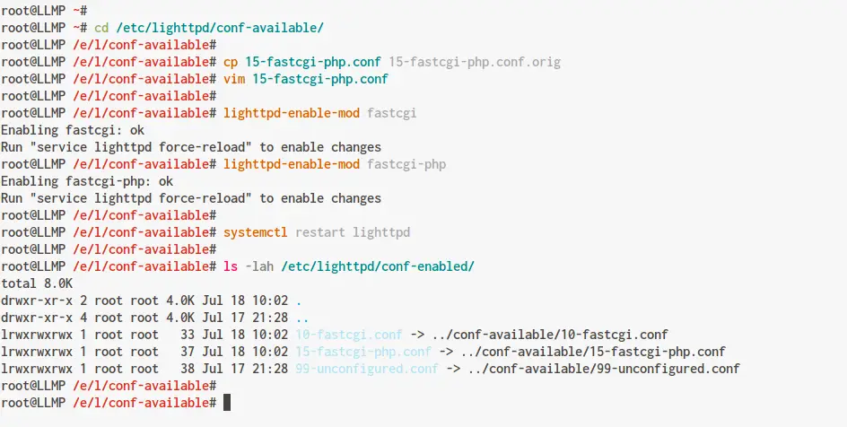Click the "restart lighttpd" arguments
Screen dimensions: 847x427
(352, 232)
